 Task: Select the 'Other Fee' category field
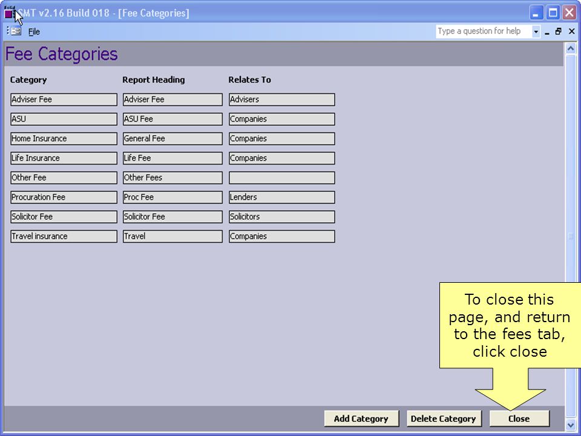(64, 177)
